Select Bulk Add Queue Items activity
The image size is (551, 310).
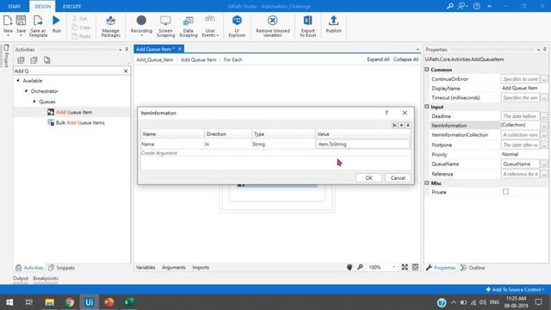tap(77, 122)
